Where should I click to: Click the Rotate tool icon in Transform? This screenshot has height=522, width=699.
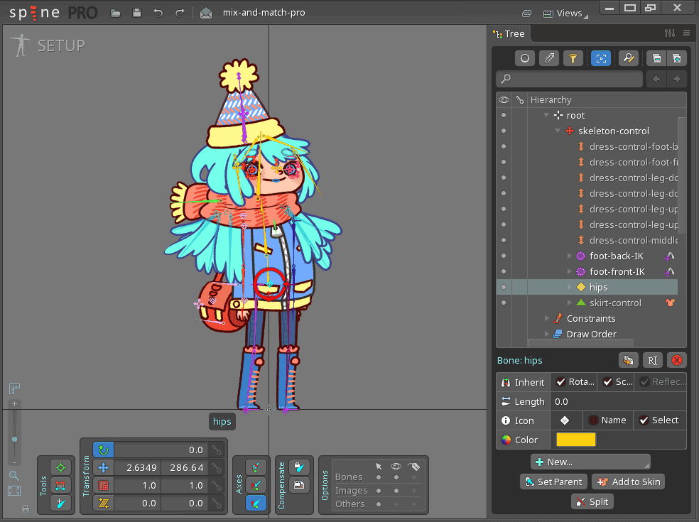tap(104, 450)
